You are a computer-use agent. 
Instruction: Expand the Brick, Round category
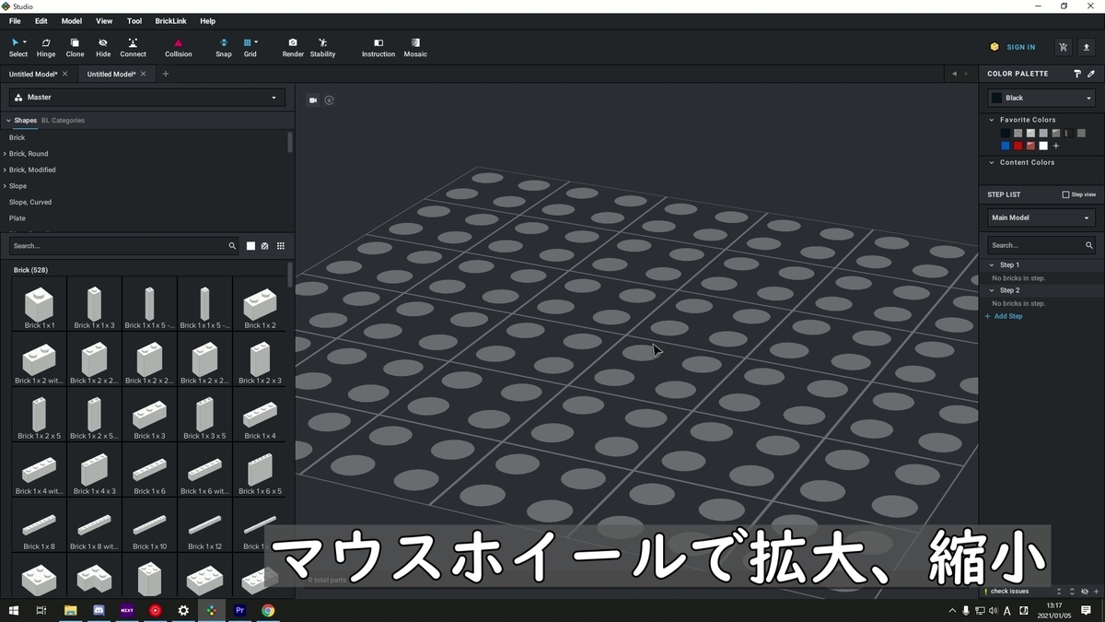[x=5, y=154]
